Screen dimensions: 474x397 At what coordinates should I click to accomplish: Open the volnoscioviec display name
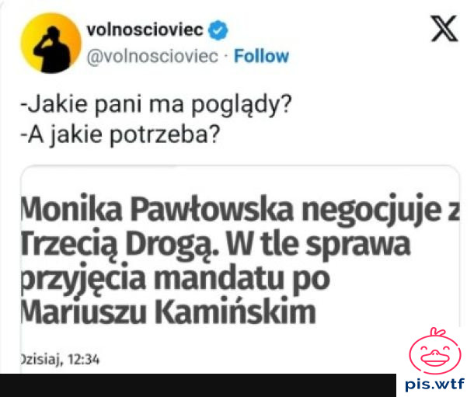pos(145,30)
